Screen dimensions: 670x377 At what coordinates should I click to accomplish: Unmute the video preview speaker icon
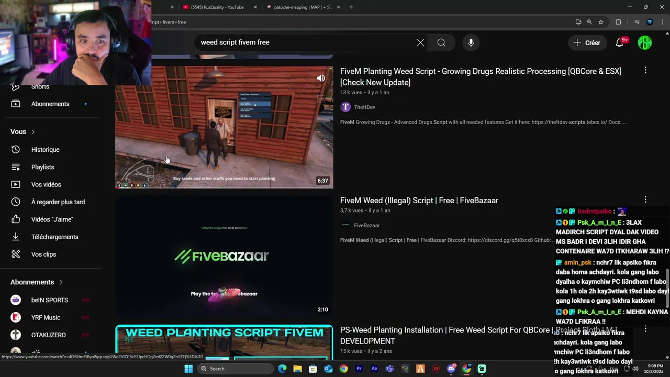click(x=321, y=78)
